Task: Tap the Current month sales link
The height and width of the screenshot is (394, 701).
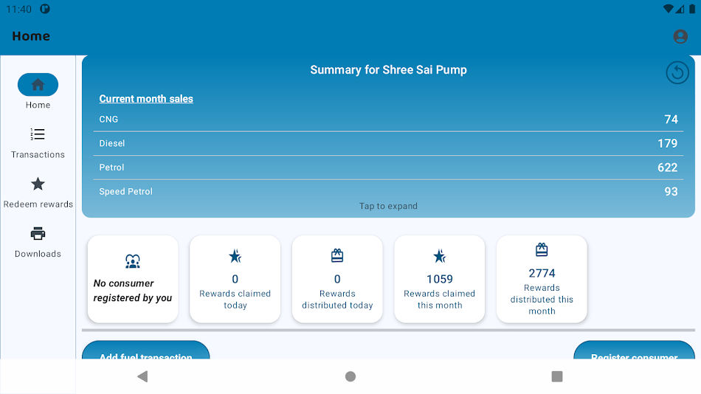Action: pos(146,99)
